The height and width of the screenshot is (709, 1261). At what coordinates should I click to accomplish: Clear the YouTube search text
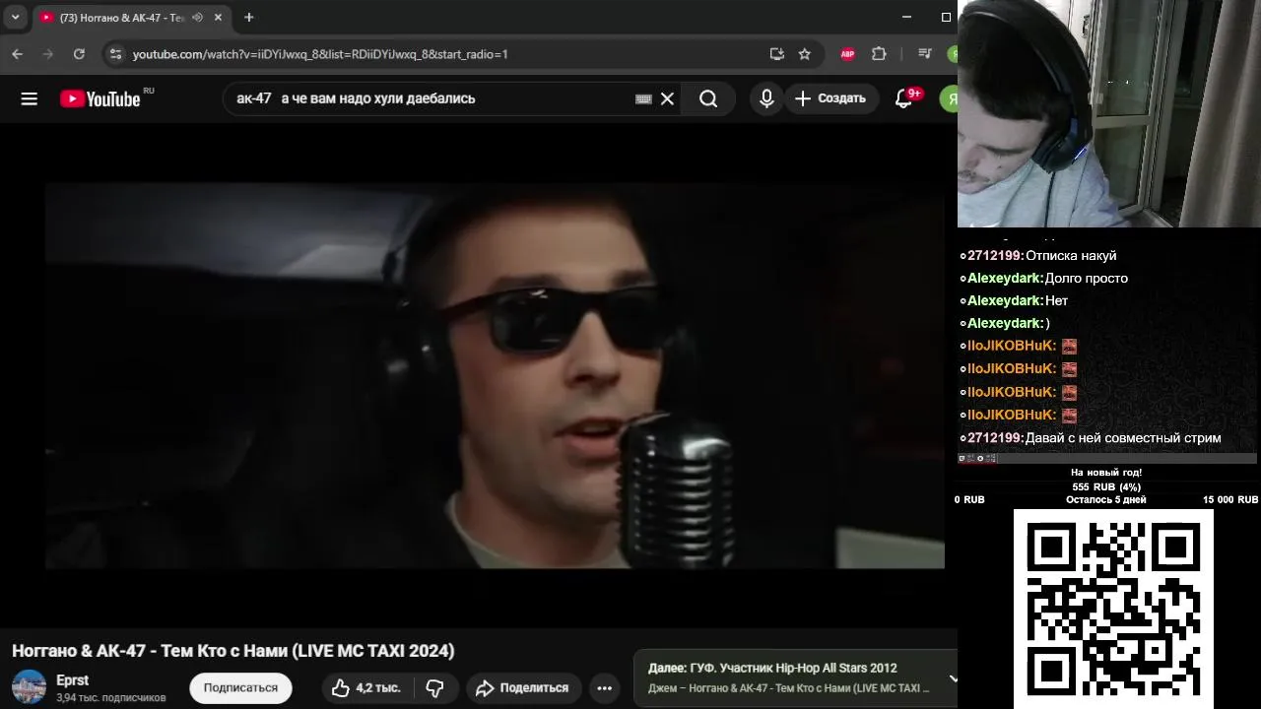coord(667,98)
